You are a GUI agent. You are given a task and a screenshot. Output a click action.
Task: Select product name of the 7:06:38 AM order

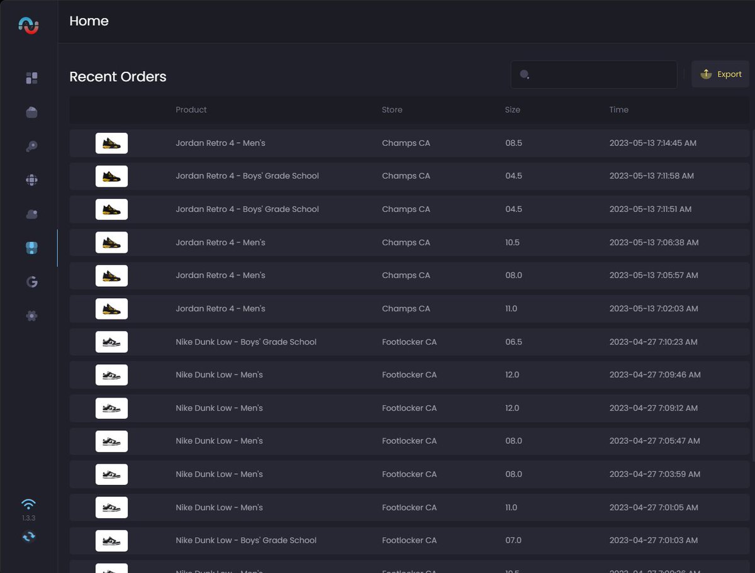(220, 242)
